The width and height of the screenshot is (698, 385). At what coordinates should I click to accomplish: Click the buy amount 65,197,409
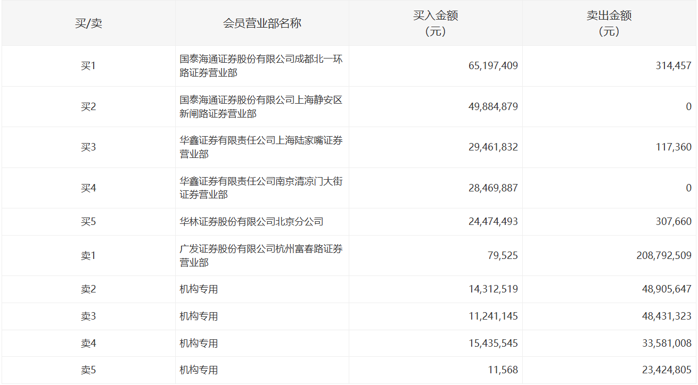493,66
